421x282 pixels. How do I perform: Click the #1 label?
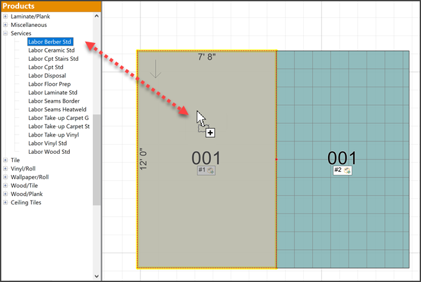[202, 170]
